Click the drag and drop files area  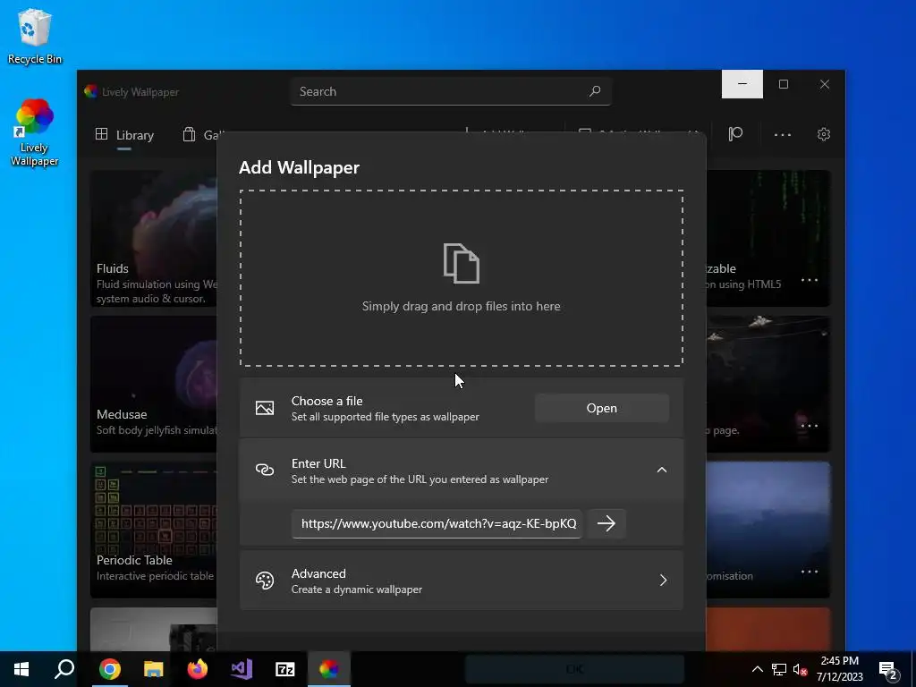462,278
